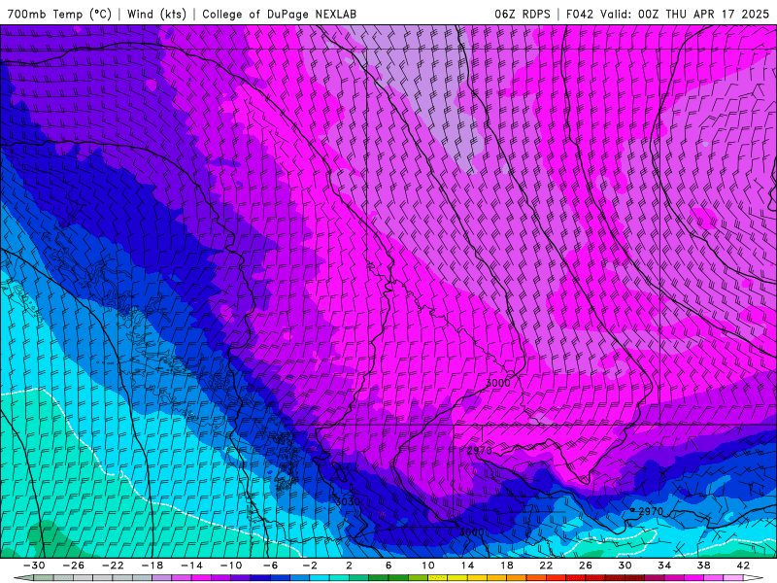Click the "-14" color bar value
The image size is (777, 583).
pos(191,566)
